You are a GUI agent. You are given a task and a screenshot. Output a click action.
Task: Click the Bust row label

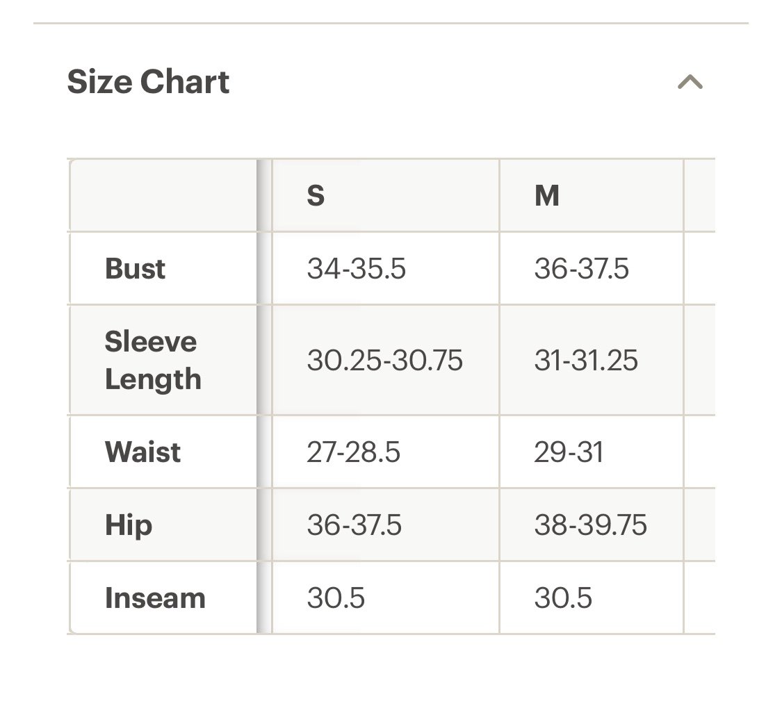pos(135,269)
